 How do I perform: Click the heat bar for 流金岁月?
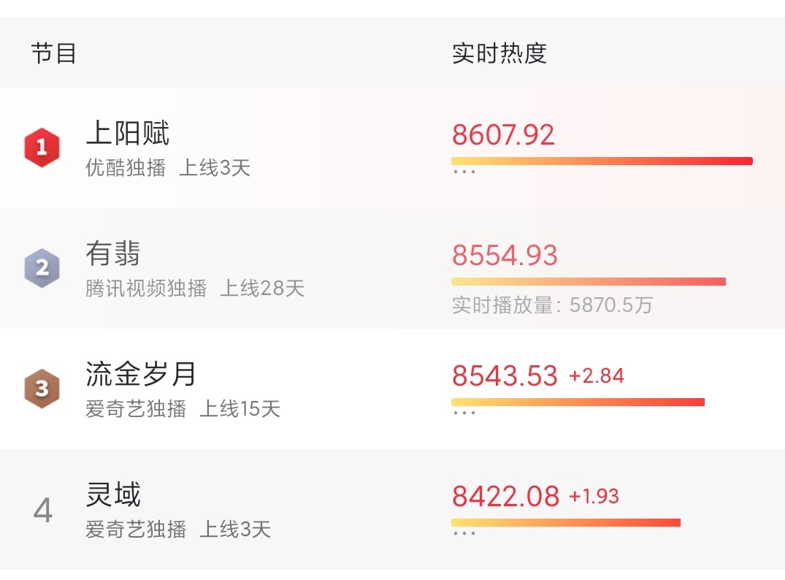point(578,402)
